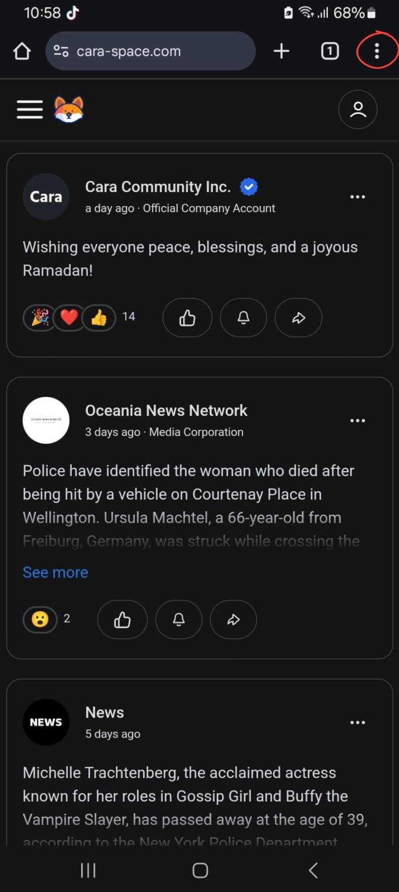The height and width of the screenshot is (892, 399).
Task: Share the Oceania News Network post
Action: (x=233, y=619)
